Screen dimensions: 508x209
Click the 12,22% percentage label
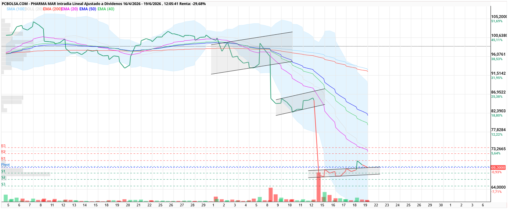(x=497, y=135)
